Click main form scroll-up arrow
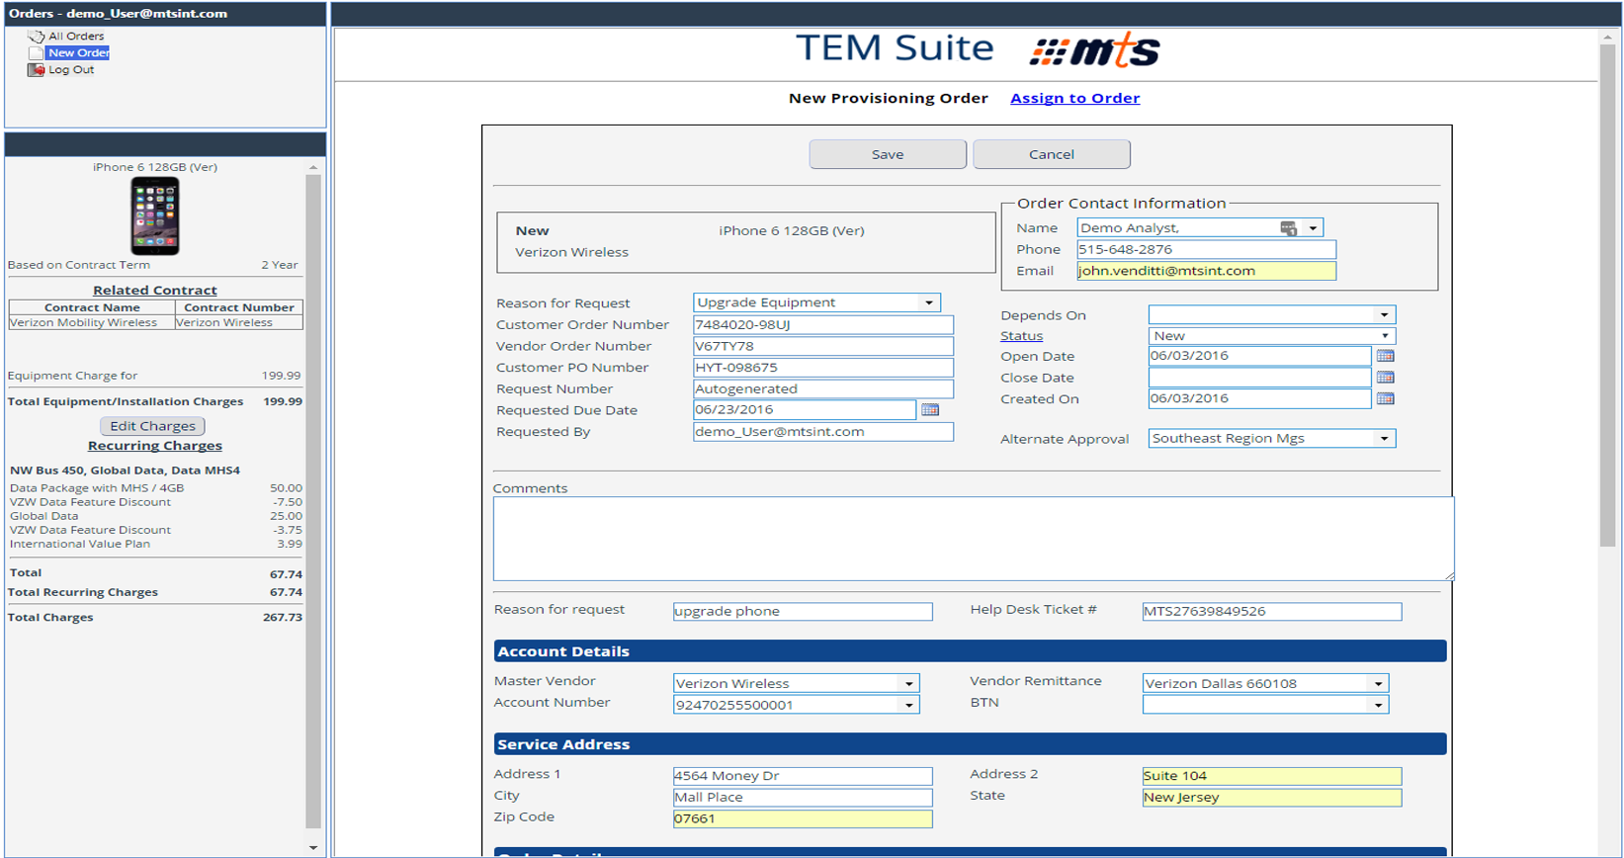The image size is (1624, 858). [1607, 37]
